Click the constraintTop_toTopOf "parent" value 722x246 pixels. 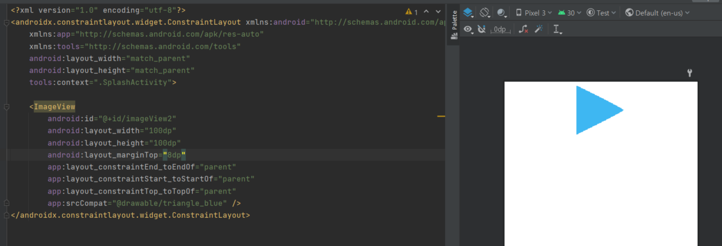[x=218, y=191]
